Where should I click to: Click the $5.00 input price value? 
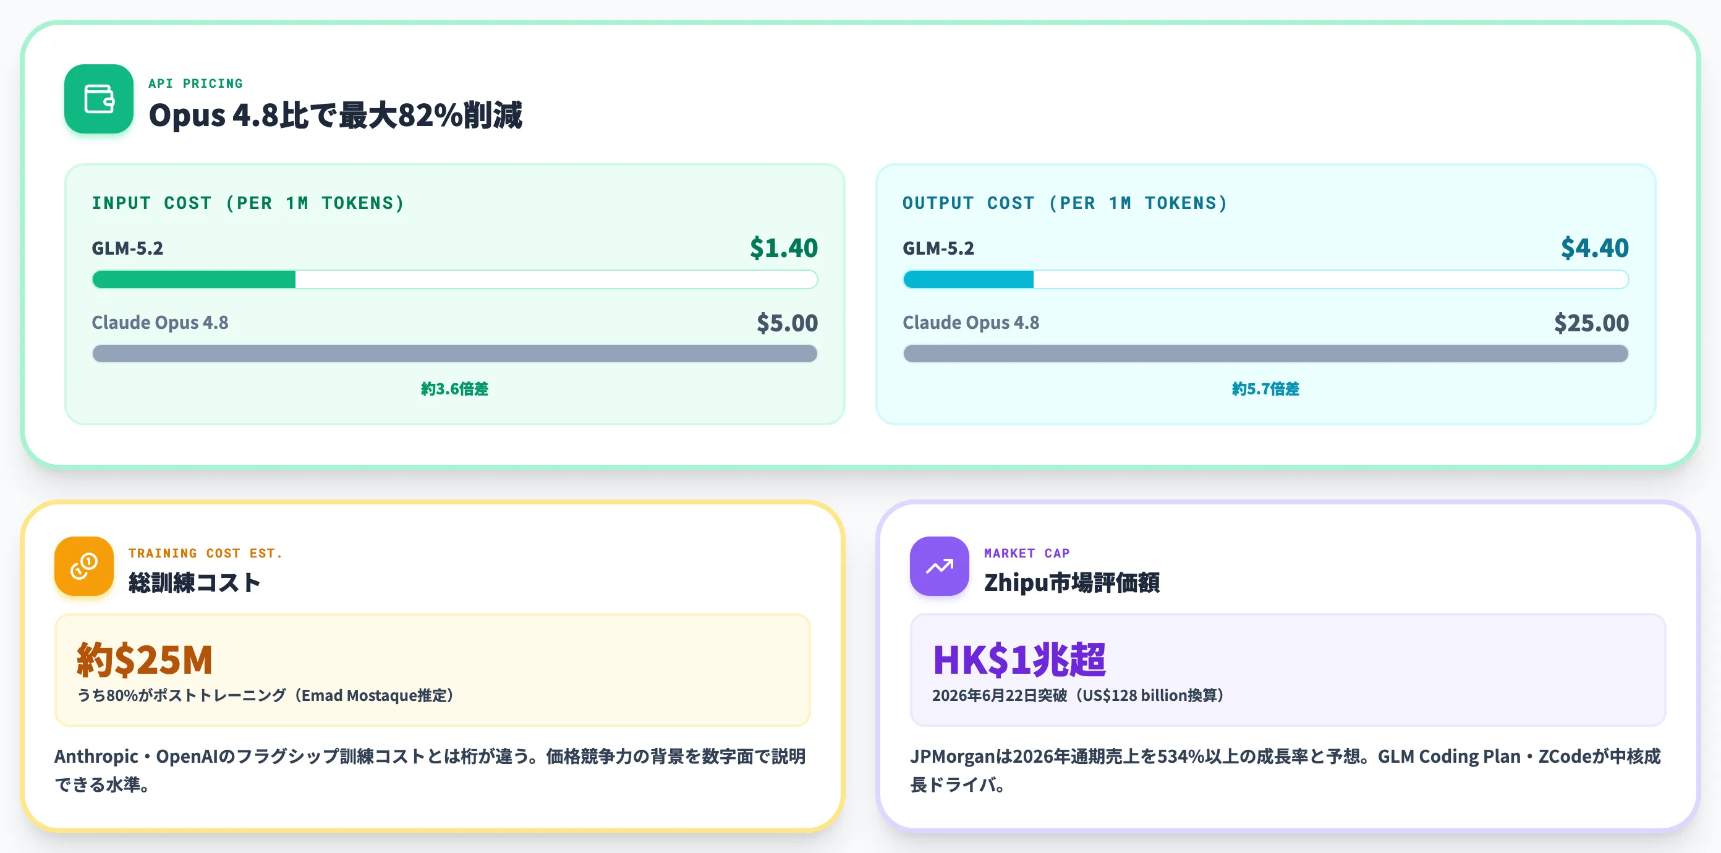tap(787, 323)
